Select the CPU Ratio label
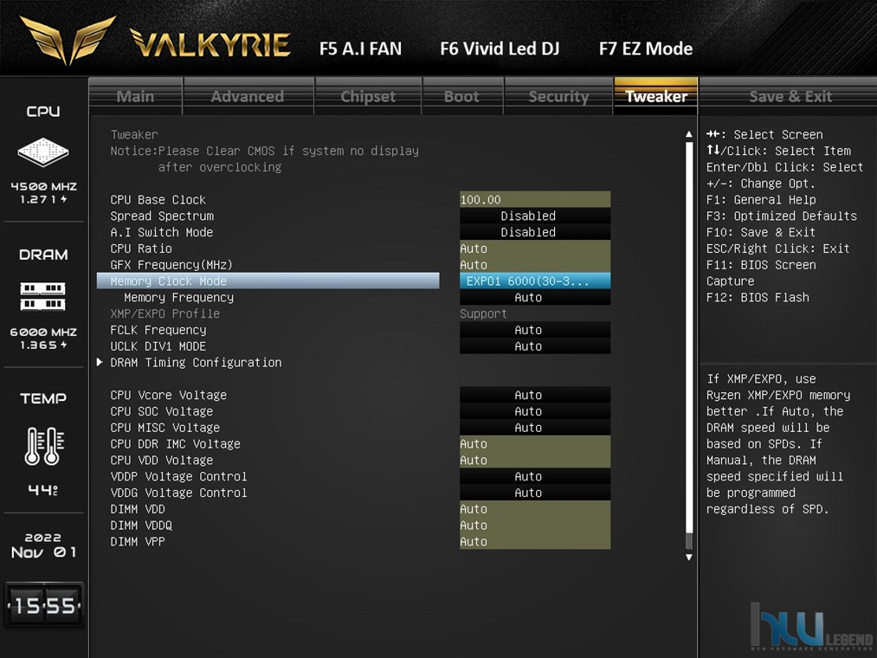 point(141,248)
